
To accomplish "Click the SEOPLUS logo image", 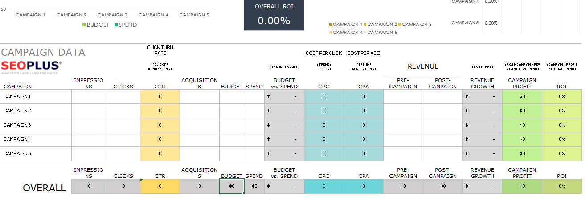I will point(31,67).
